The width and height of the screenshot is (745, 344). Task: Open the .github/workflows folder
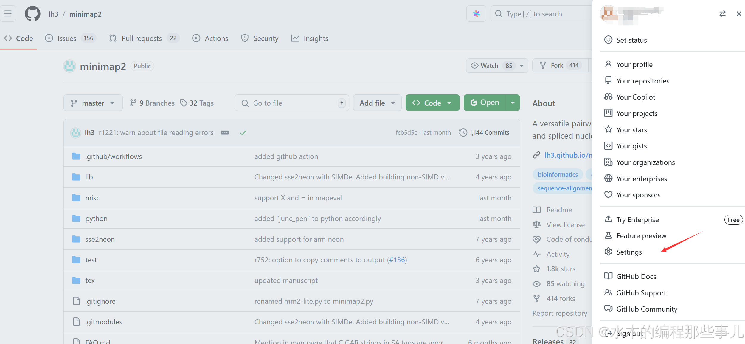(113, 156)
